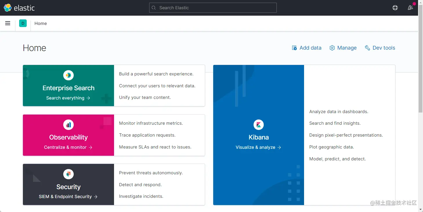Screen dimensions: 423x212
Task: Click 'Model, predict, and detect.' text
Action: coord(337,159)
